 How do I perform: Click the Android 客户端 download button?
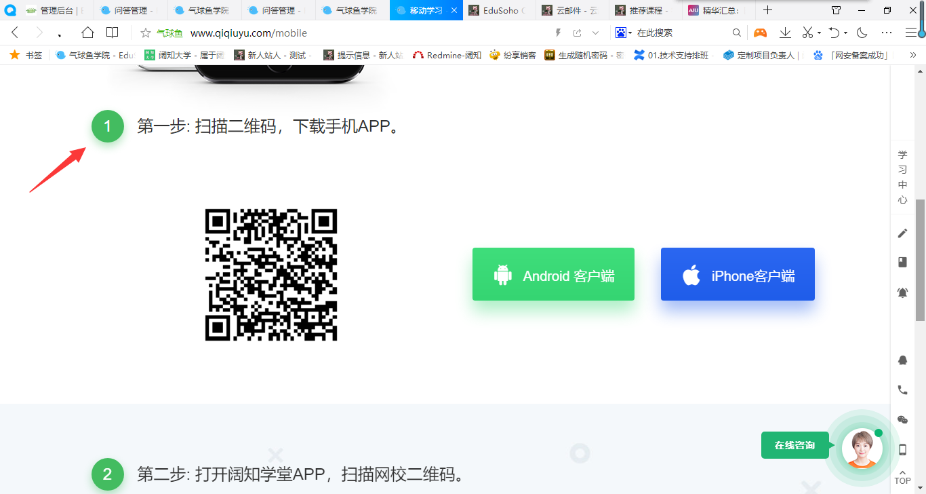point(553,274)
